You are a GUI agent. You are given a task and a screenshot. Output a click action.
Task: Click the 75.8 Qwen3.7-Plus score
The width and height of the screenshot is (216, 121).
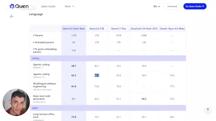point(118,86)
